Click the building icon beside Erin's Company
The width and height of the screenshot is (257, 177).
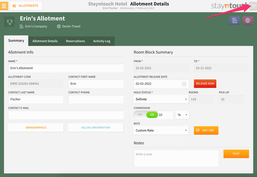22,26
